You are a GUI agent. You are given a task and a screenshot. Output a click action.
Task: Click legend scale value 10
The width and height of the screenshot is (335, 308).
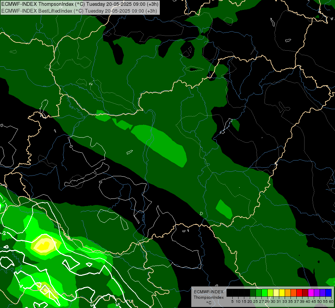tap(238, 301)
